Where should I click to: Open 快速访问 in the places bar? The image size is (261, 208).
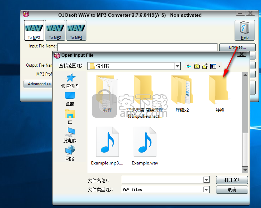70,81
